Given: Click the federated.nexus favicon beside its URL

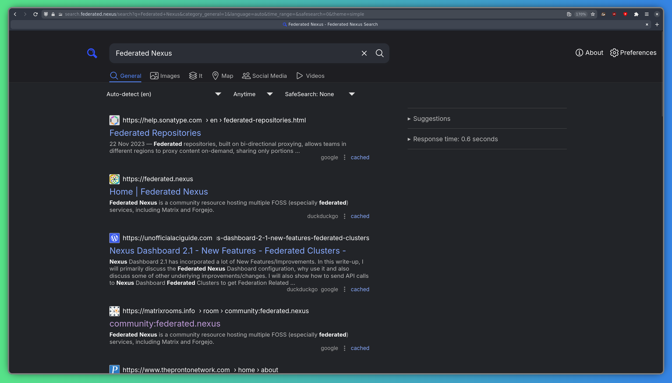Looking at the screenshot, I should coord(114,179).
